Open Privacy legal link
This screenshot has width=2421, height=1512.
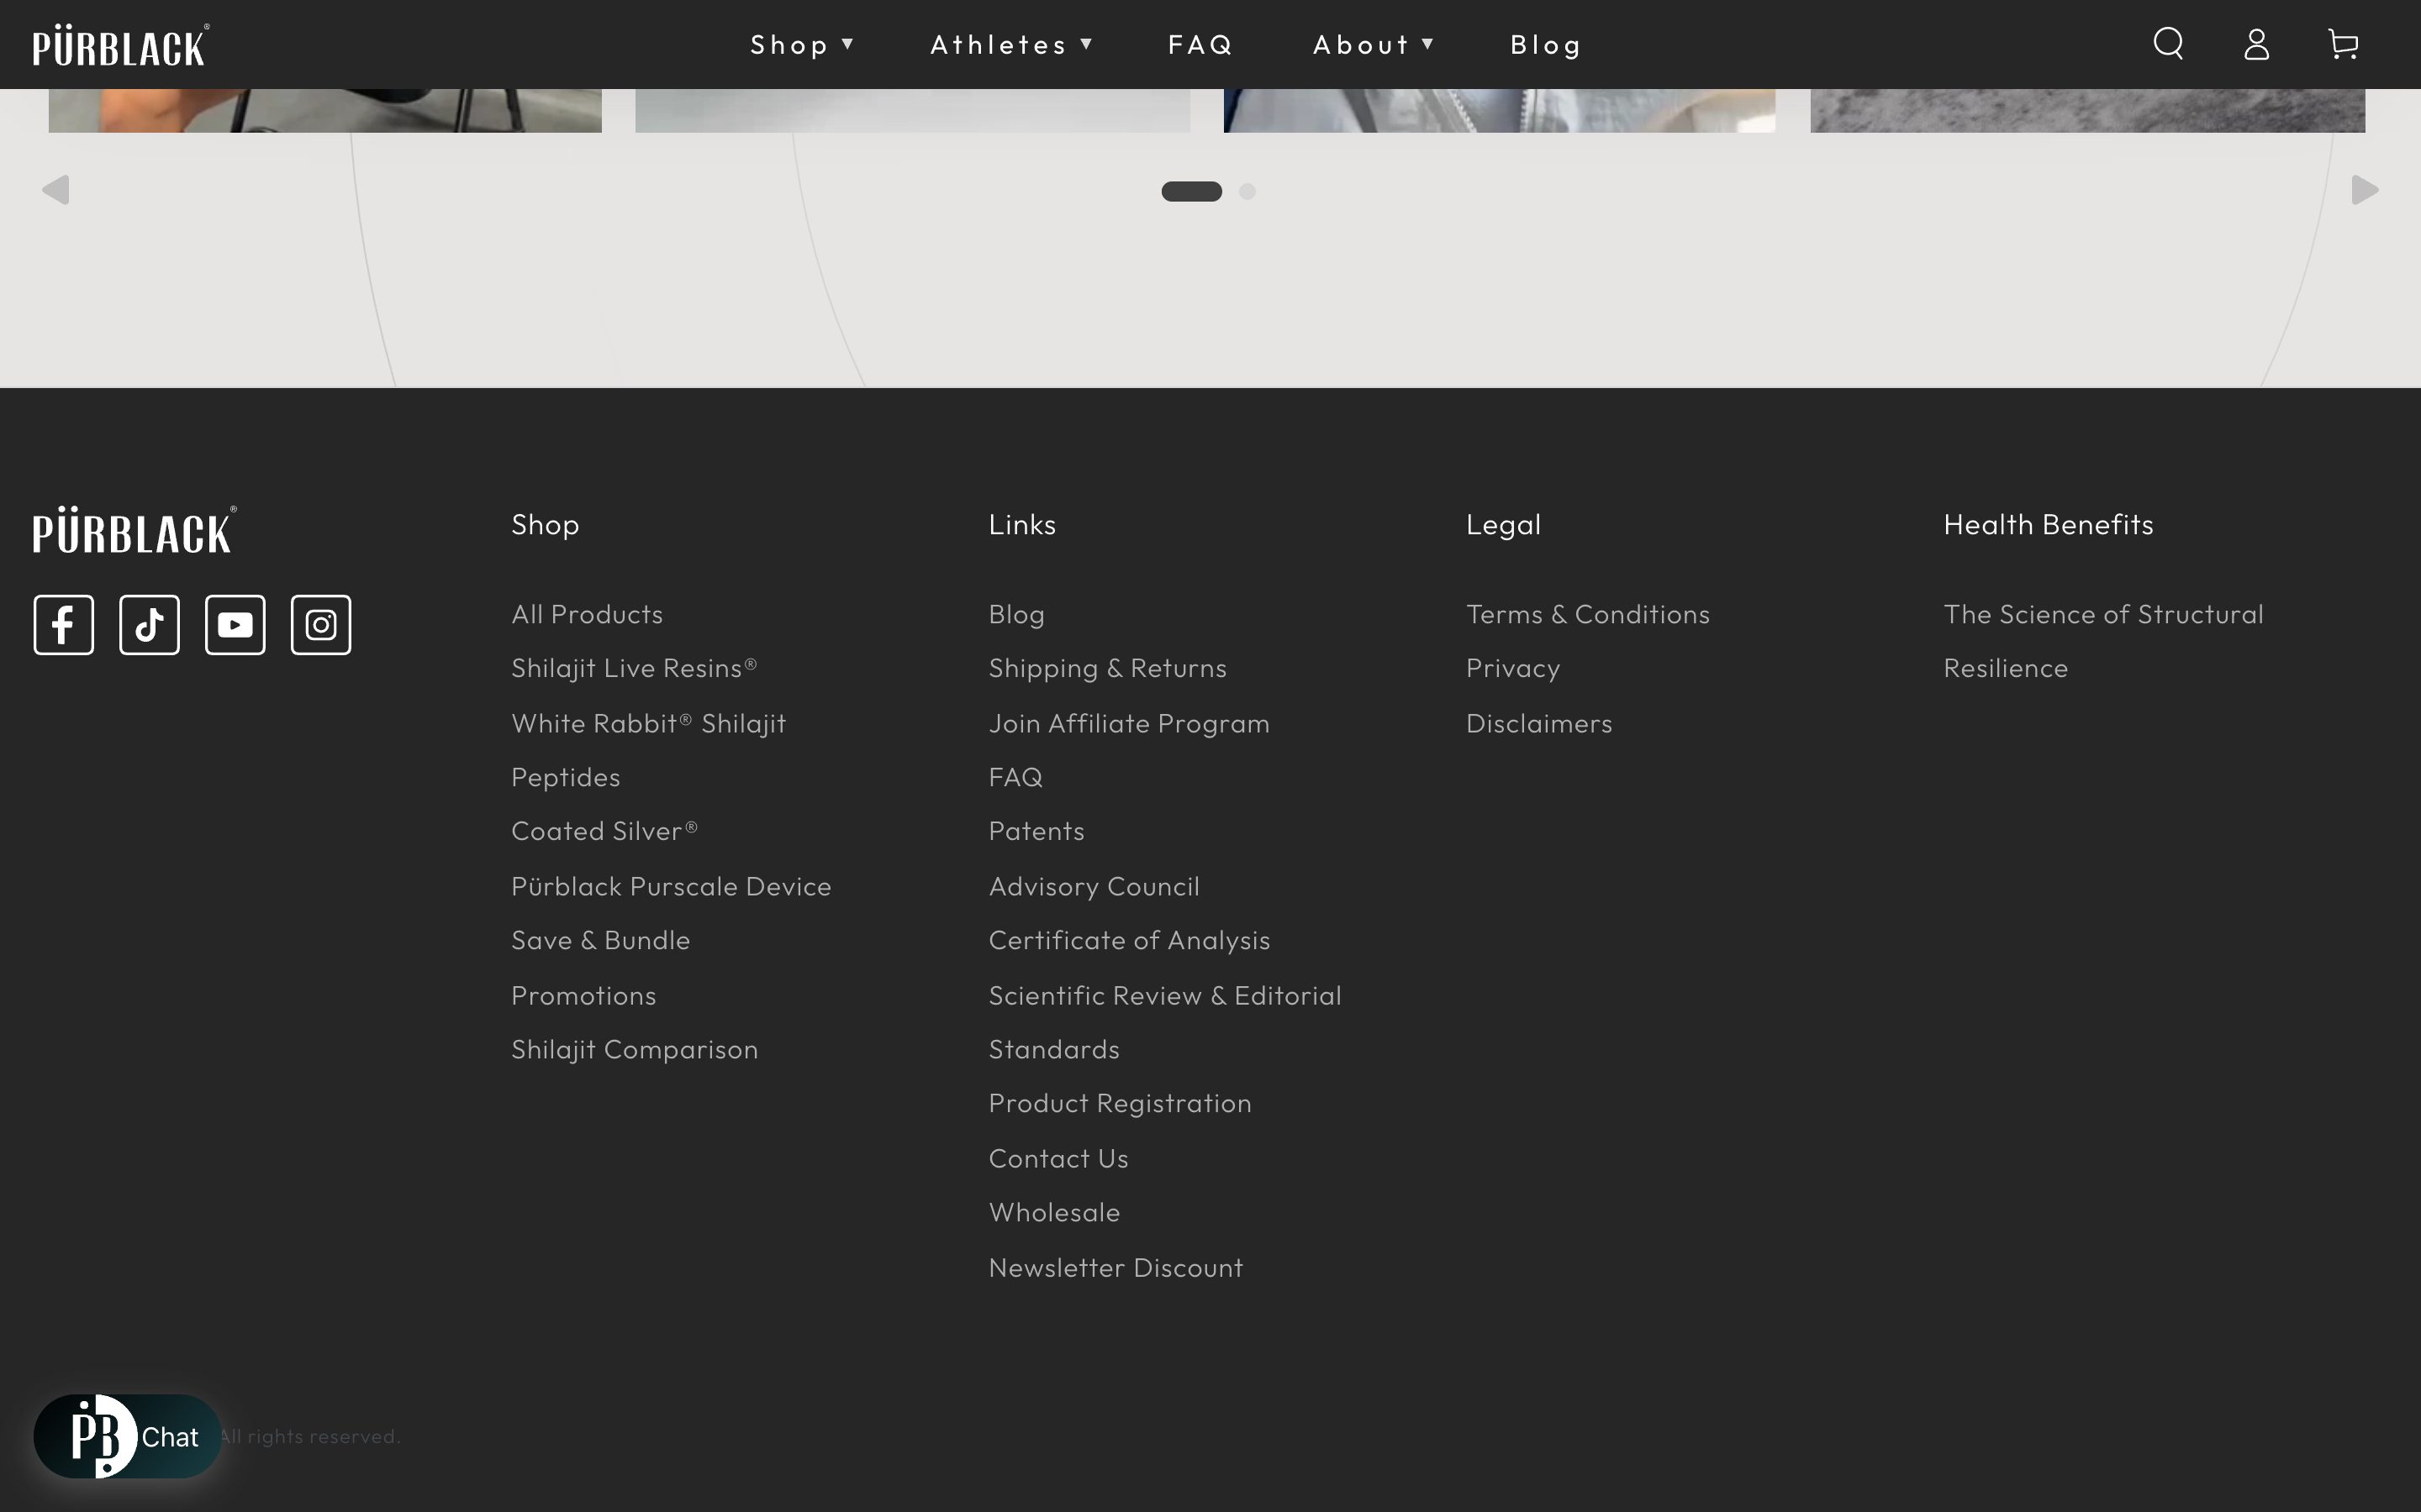pos(1512,668)
